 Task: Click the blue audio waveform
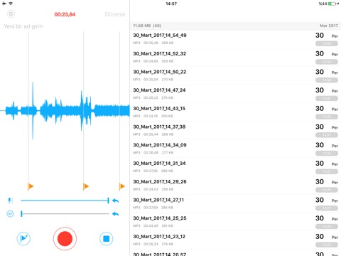[x=65, y=110]
